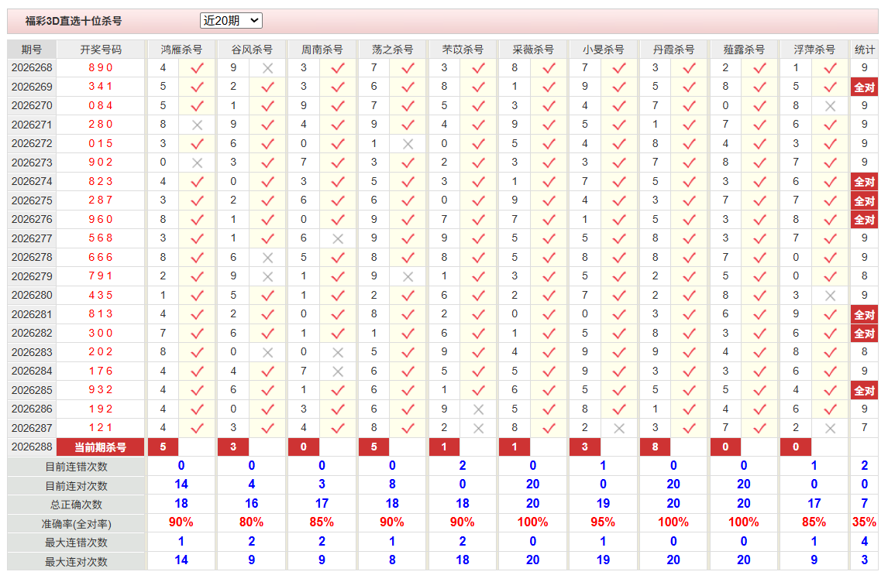Viewport: 888px width, 582px height.
Task: Click the 准确率(全对率) row label
Action: coord(76,524)
